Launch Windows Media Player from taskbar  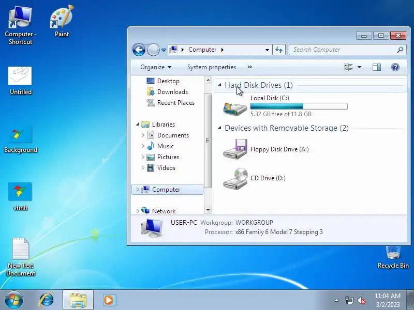[x=109, y=300]
